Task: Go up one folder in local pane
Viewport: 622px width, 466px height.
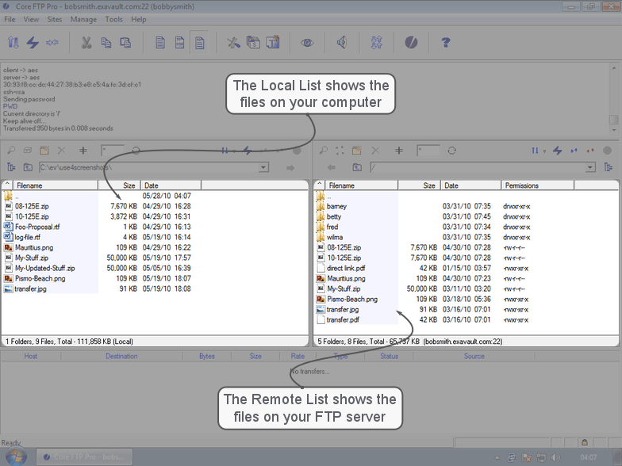Action: point(28,168)
